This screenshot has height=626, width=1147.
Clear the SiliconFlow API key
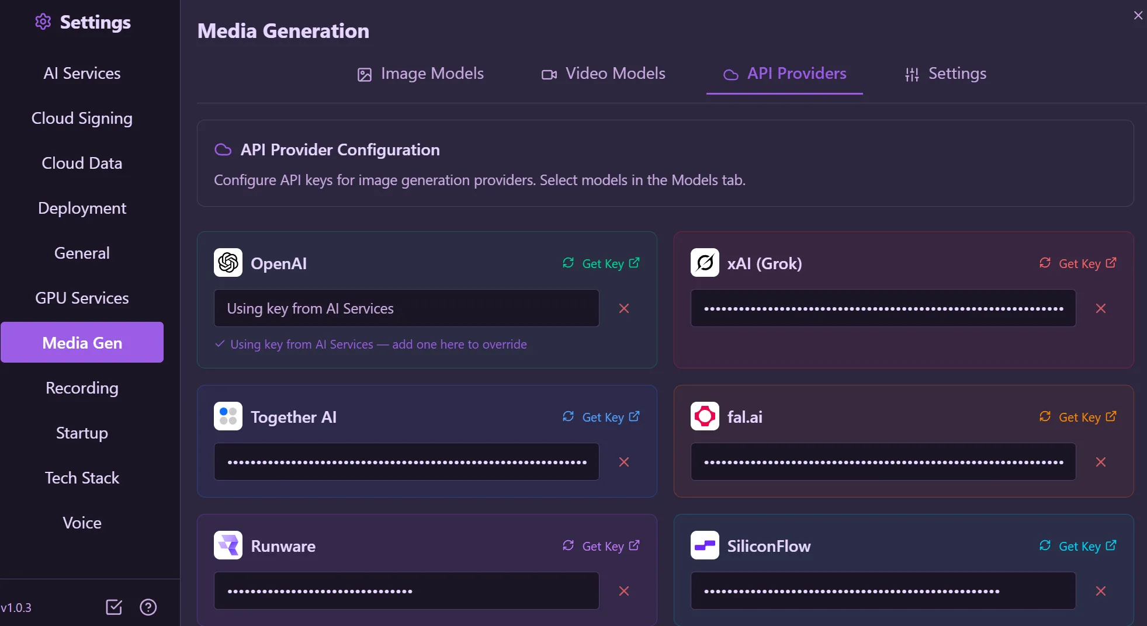click(x=1101, y=591)
